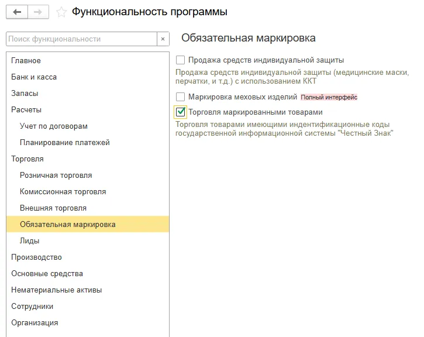
Task: Enable 'Продажа средств индивидуальной защиты' checkbox
Action: pos(180,60)
